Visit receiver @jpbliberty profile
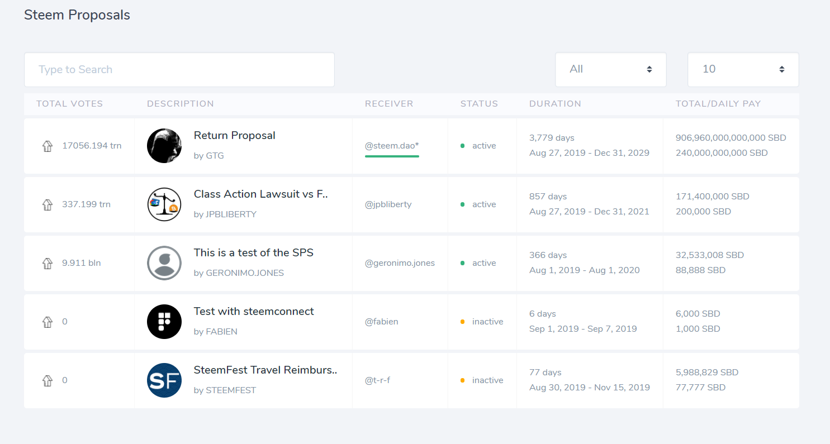Viewport: 830px width, 444px height. click(388, 204)
